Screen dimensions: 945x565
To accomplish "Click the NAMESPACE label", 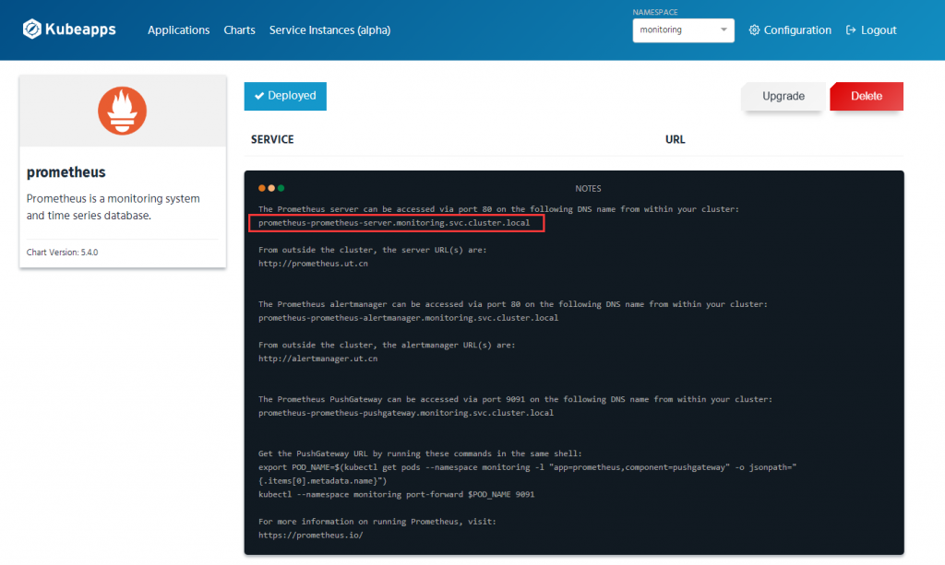I will point(655,12).
